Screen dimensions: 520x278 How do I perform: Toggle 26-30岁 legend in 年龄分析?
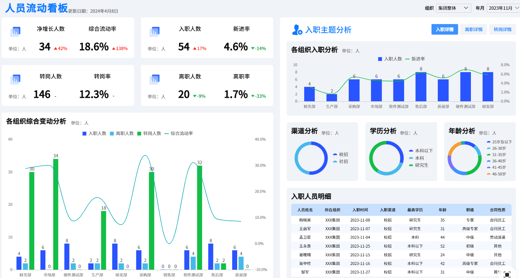click(x=496, y=148)
